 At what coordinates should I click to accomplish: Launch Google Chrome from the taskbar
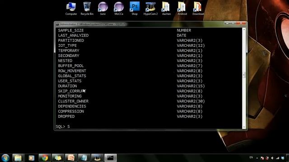pos(45,158)
